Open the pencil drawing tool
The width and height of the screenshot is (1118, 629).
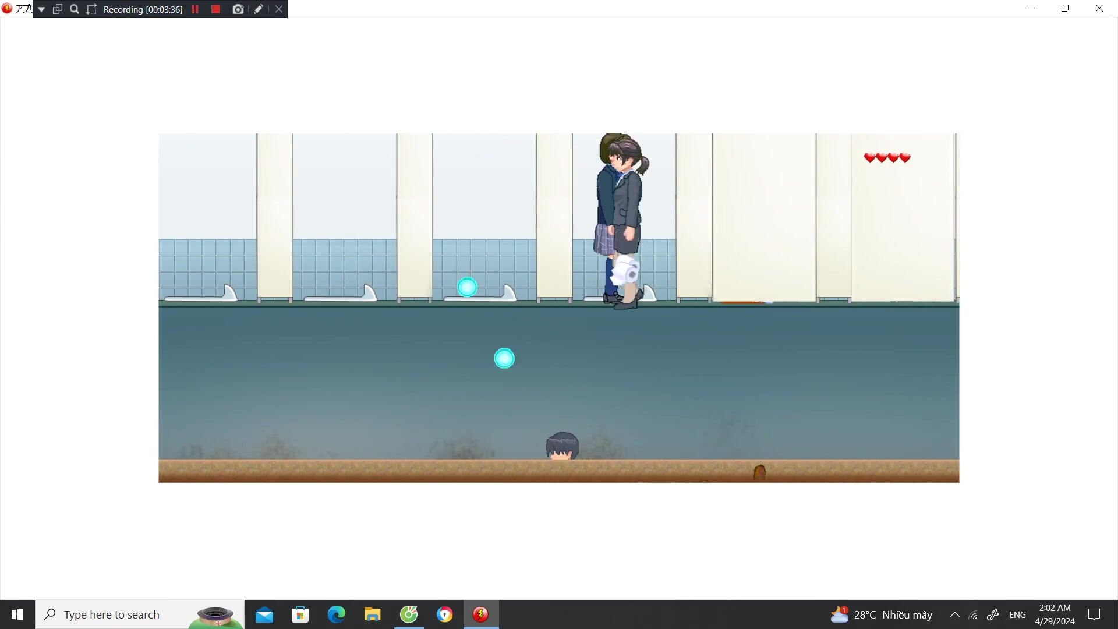(x=259, y=9)
